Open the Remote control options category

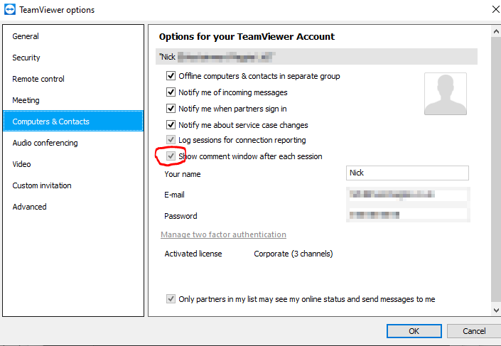73,79
